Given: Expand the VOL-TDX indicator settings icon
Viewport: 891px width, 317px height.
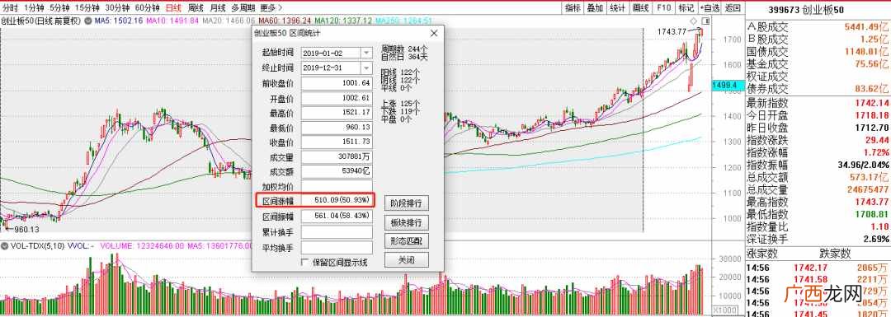Looking at the screenshot, I should 4,247.
